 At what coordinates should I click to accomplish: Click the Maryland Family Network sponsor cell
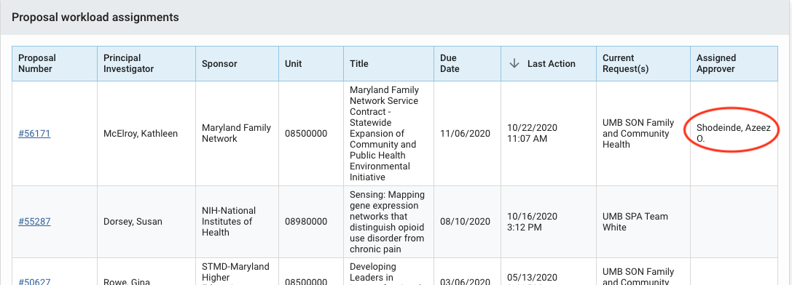[236, 133]
